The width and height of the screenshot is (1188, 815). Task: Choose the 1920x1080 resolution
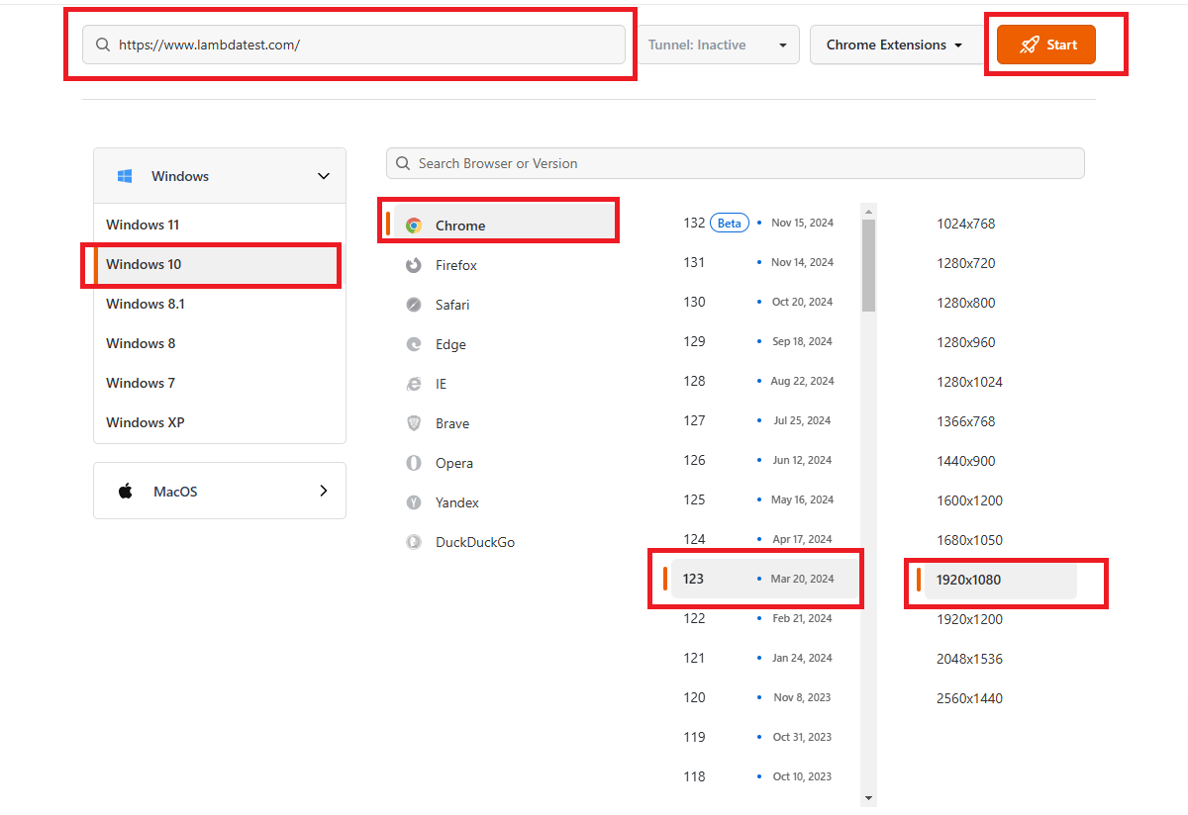click(969, 580)
